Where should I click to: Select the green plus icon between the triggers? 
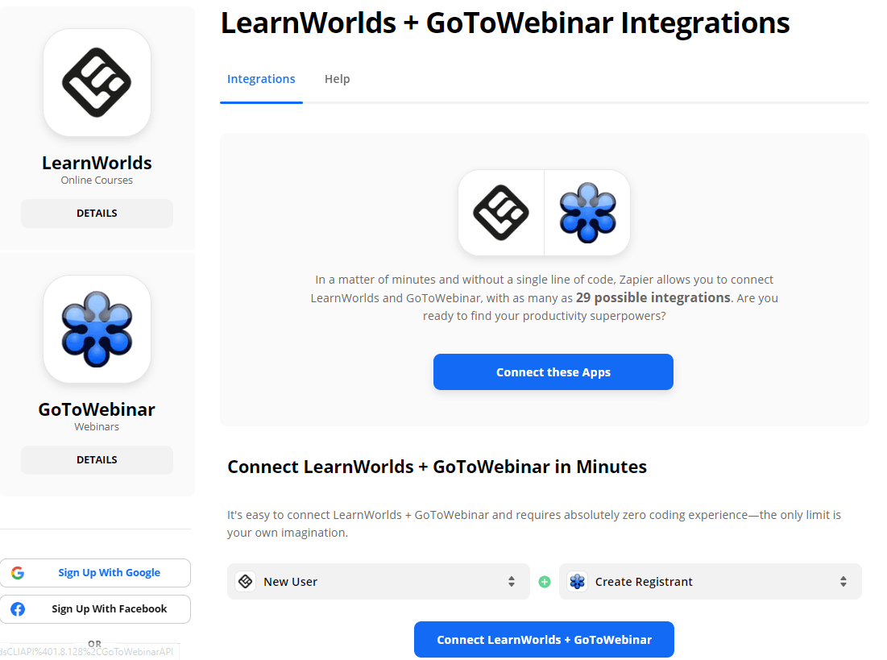pos(544,581)
